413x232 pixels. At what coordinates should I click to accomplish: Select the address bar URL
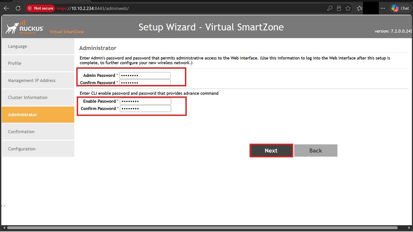click(93, 8)
